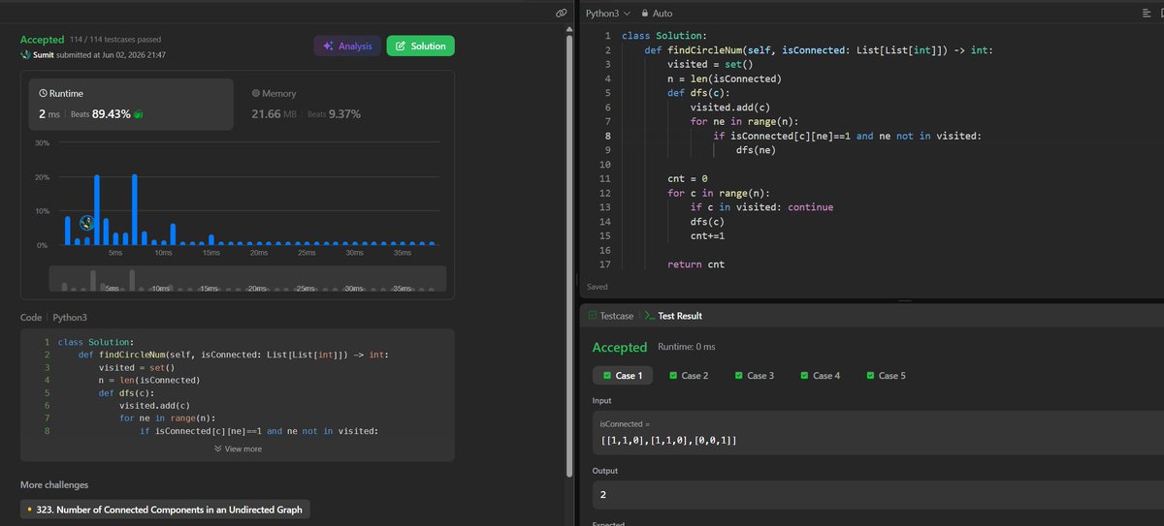Click the green Solution button
The width and height of the screenshot is (1164, 526).
click(x=420, y=46)
